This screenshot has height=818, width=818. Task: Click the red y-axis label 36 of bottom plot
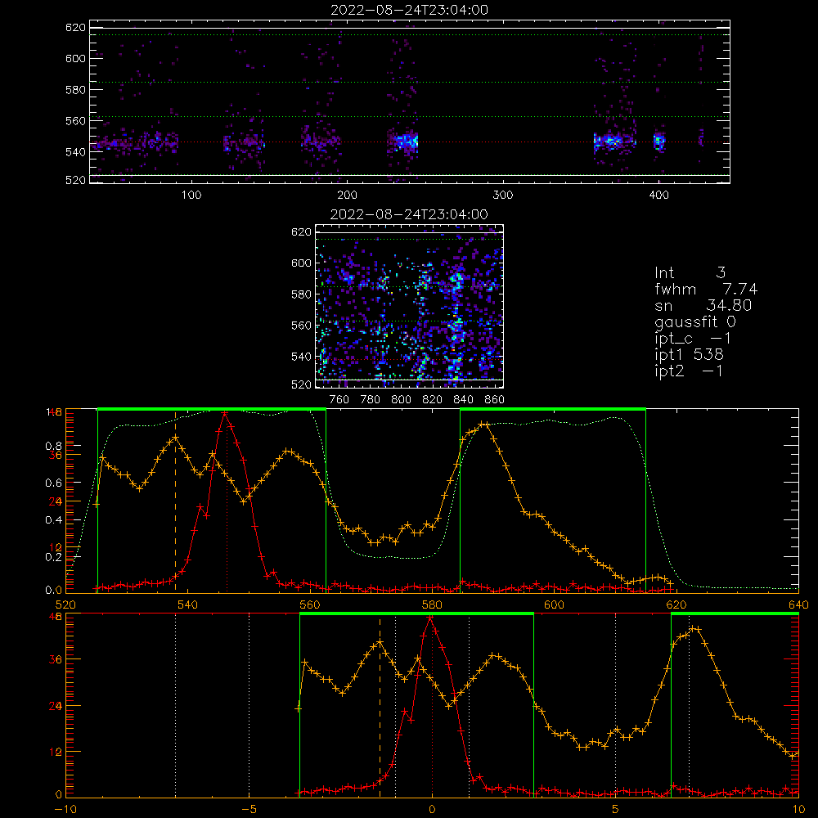(x=56, y=659)
